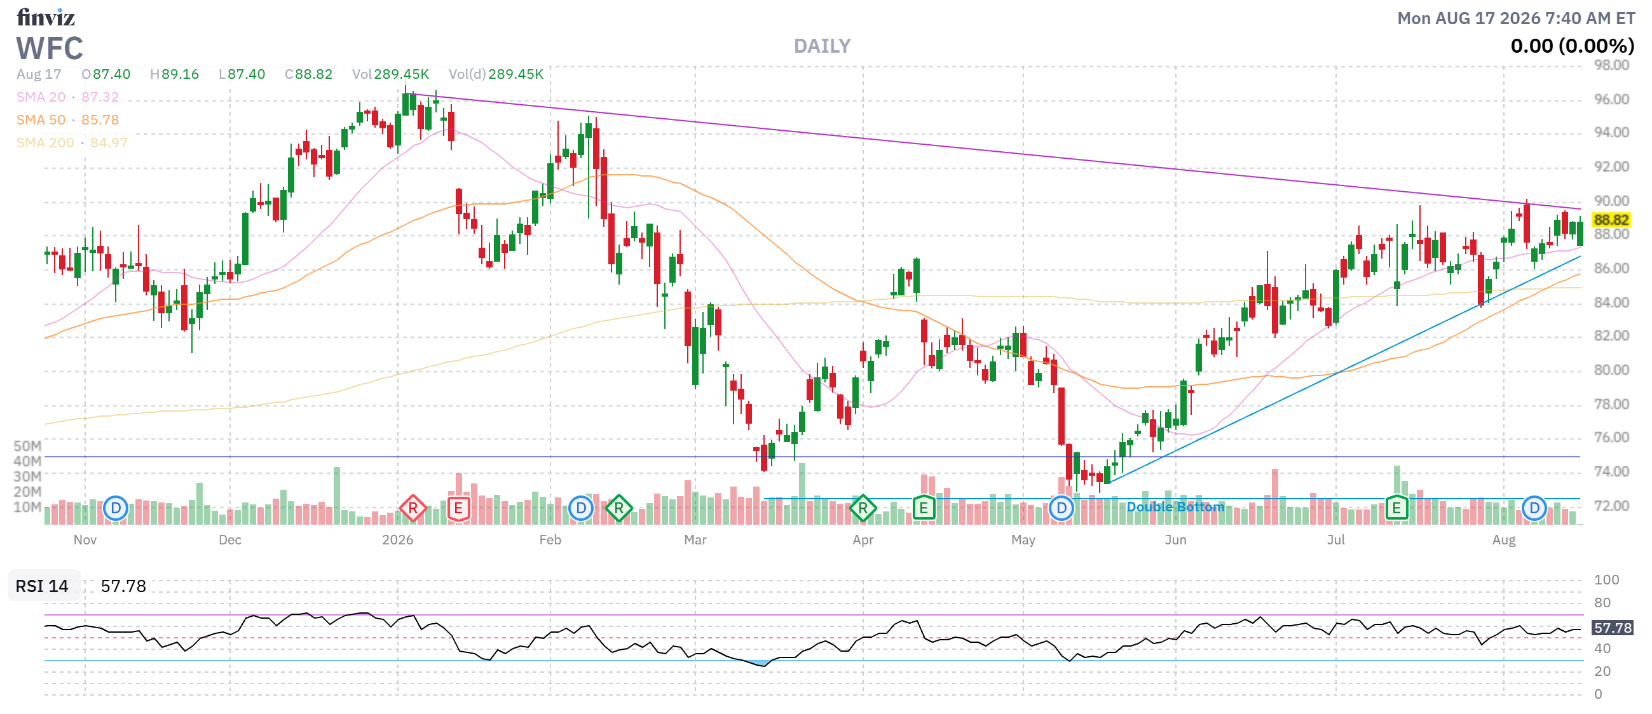1652x714 pixels.
Task: Click the 74.00 price axis label
Action: [1611, 471]
